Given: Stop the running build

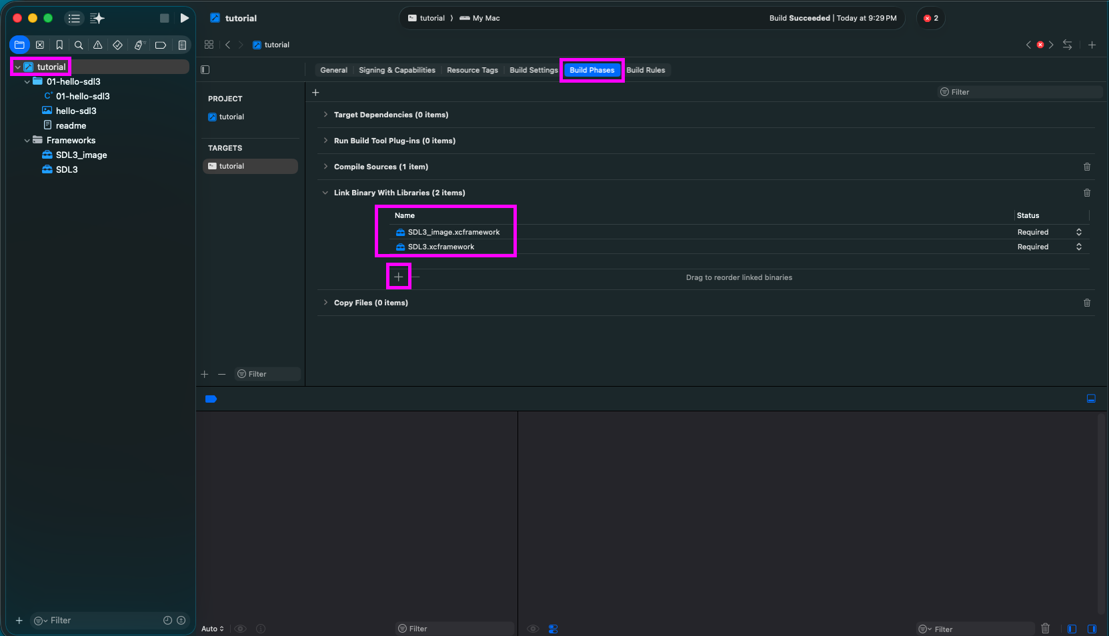Looking at the screenshot, I should pyautogui.click(x=164, y=18).
